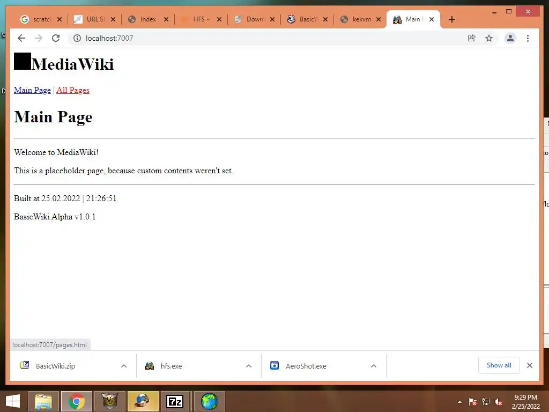
Task: Show hidden system tray icons
Action: coord(459,402)
